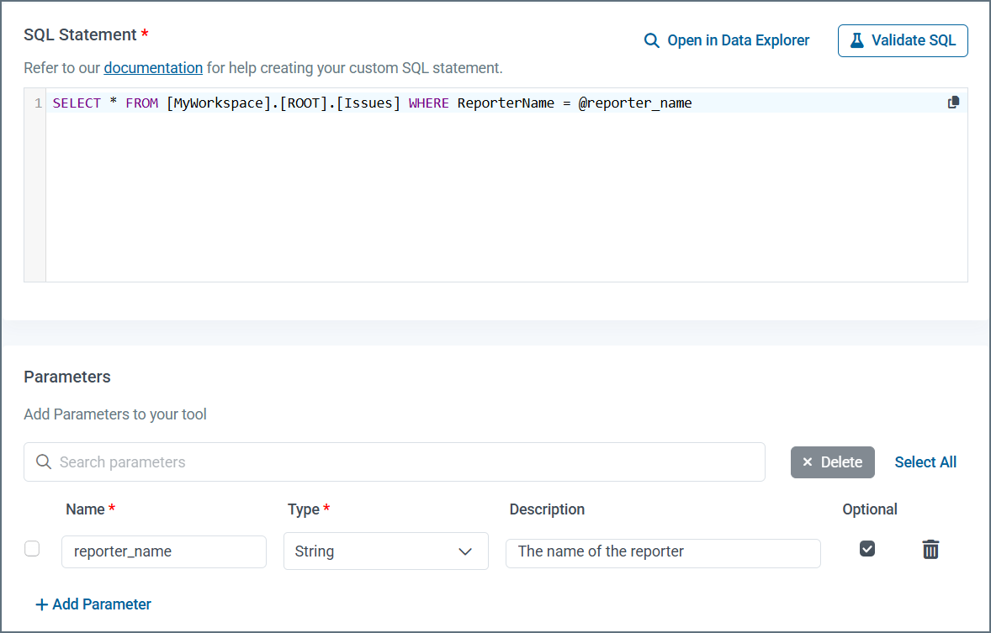
Task: Uncheck the Optional checkbox for reporter_name
Action: point(867,548)
